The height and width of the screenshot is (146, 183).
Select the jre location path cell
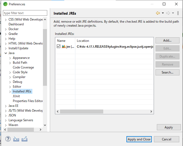click(x=115, y=47)
